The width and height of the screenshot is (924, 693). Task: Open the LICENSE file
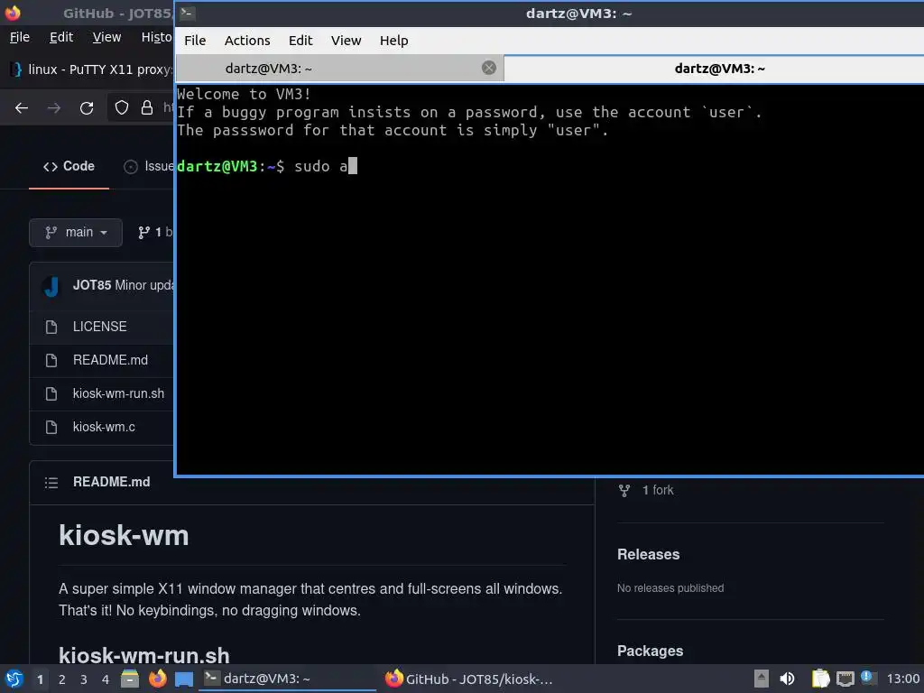pyautogui.click(x=99, y=327)
